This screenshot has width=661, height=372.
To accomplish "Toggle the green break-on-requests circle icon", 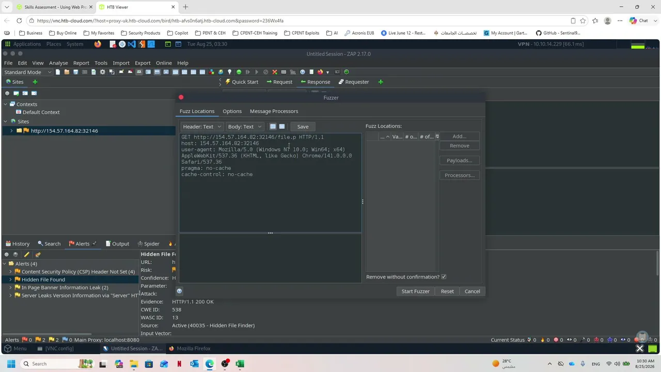I will coord(239,72).
